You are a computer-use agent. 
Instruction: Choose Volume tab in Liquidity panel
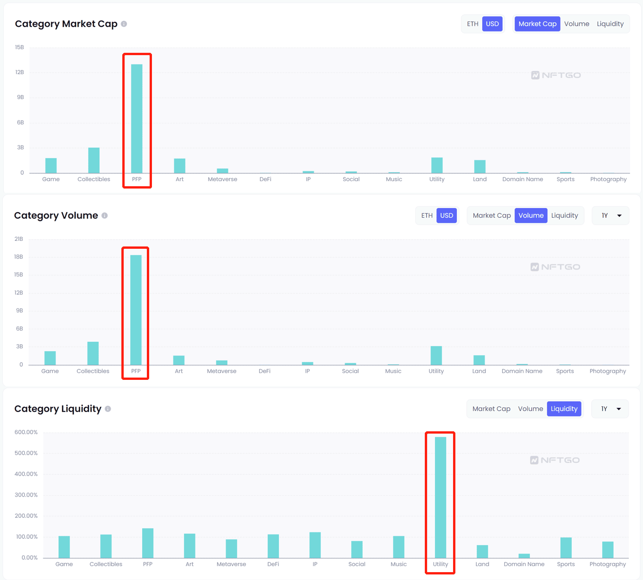tap(530, 409)
